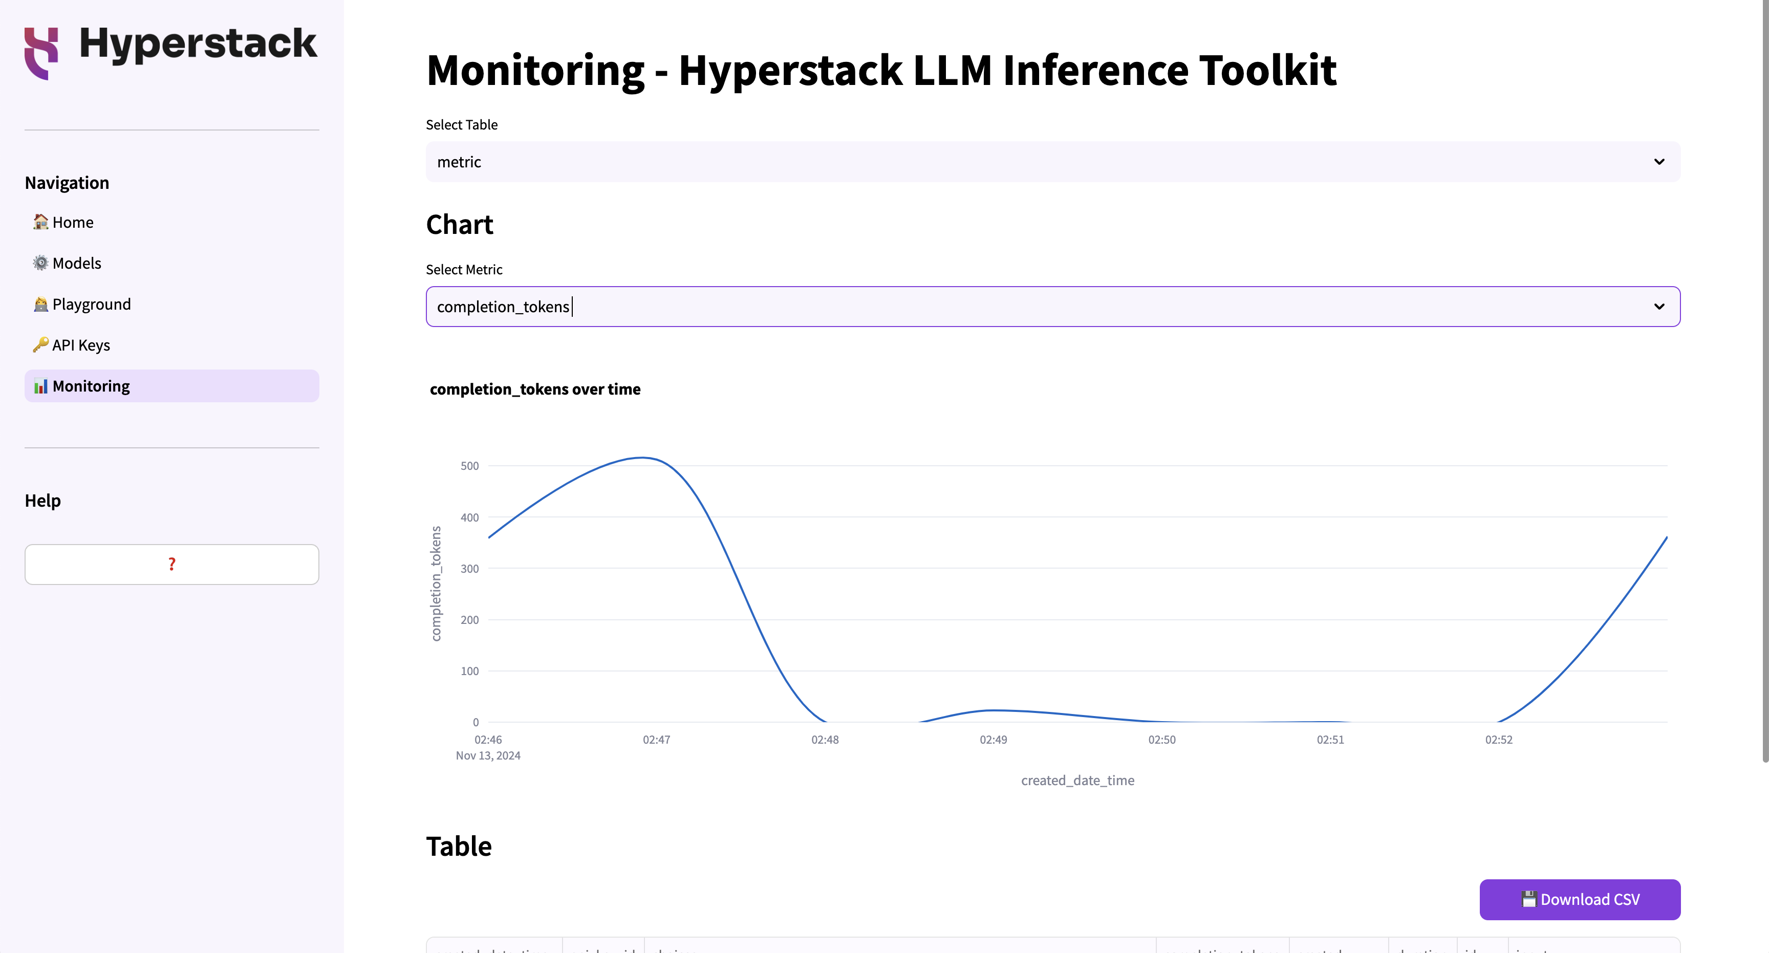
Task: Click the 02:51 x-axis tick label
Action: coord(1330,740)
